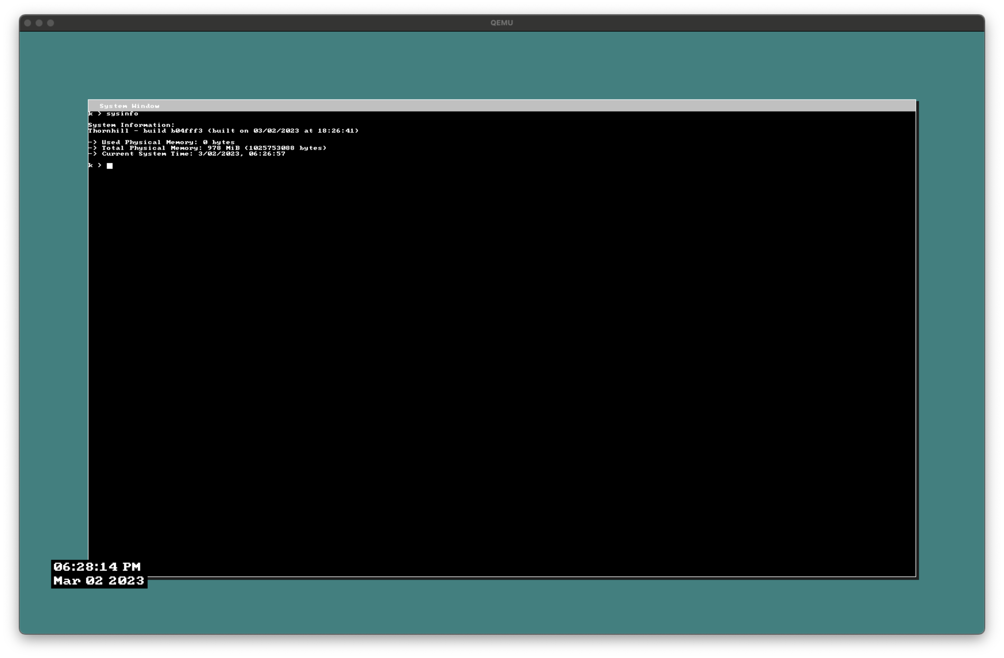
Task: Click the Total Physical Memory line
Action: tap(213, 148)
